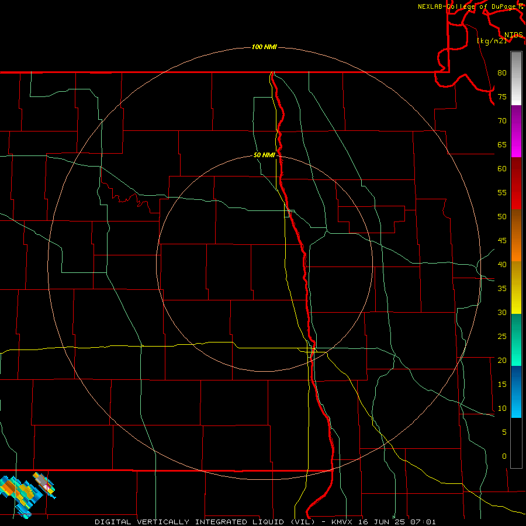
Task: Click the 40 value on the color scale
Action: (x=502, y=264)
